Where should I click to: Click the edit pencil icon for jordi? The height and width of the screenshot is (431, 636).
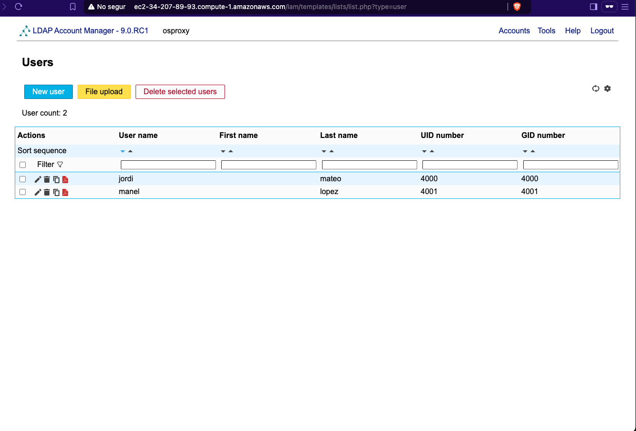click(38, 179)
